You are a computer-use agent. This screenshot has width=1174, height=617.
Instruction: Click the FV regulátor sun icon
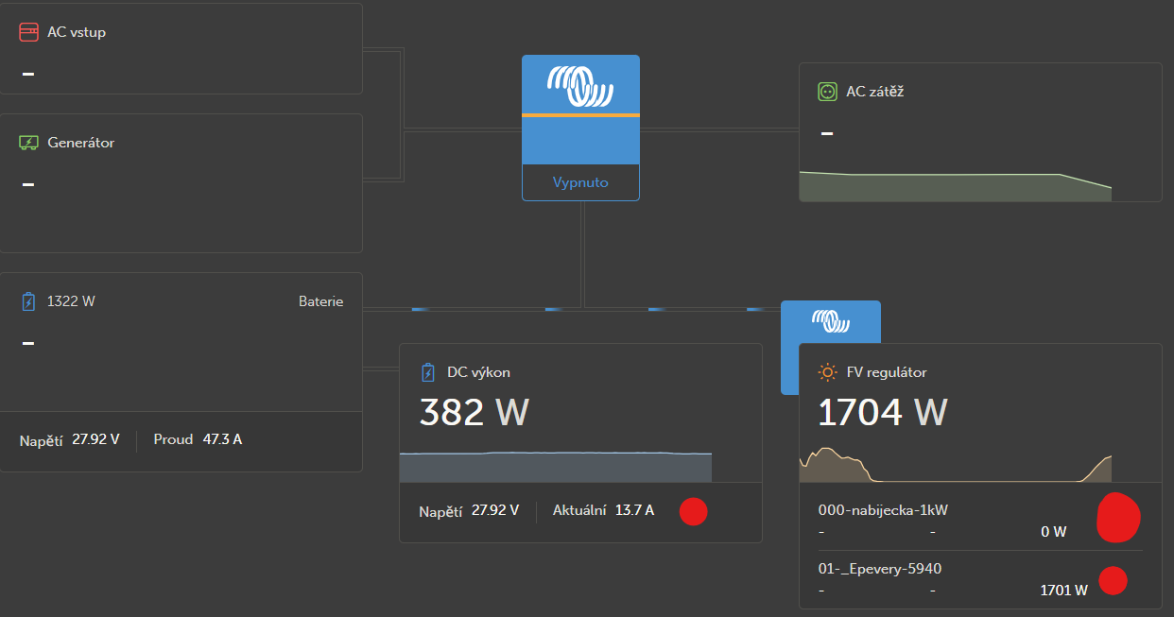tap(828, 372)
